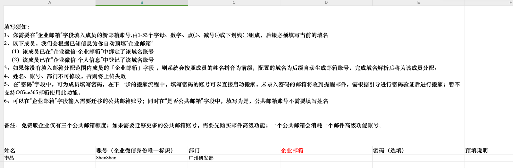Select the 账号（企业微信身份唯一标识）header cell
Screen dimensions: 513x168
[x=142, y=150]
